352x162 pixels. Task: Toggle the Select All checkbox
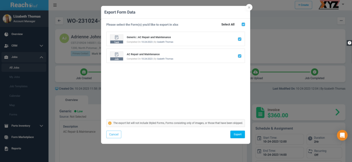[x=243, y=24]
